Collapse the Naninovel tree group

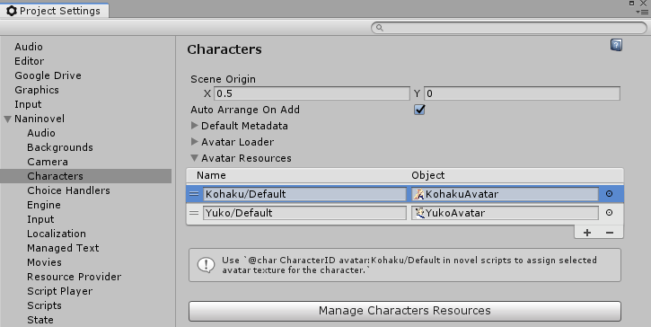(x=7, y=119)
